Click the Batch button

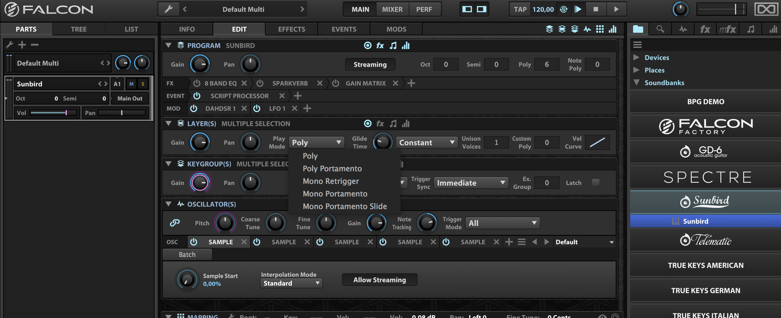[x=187, y=255]
